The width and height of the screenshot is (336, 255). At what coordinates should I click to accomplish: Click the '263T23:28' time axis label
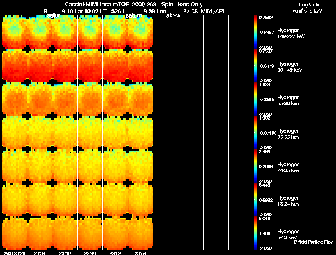click(14, 253)
